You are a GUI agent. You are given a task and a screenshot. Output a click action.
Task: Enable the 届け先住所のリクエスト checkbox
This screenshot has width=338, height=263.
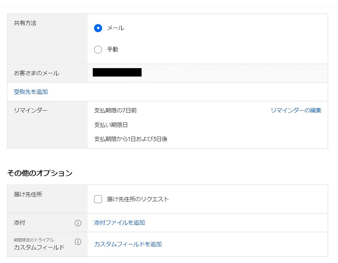tap(98, 199)
